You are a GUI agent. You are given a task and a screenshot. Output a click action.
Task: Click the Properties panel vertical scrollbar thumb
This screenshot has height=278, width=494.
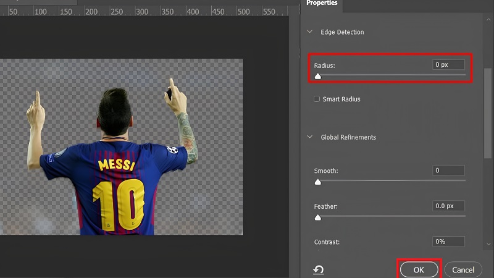click(x=488, y=113)
